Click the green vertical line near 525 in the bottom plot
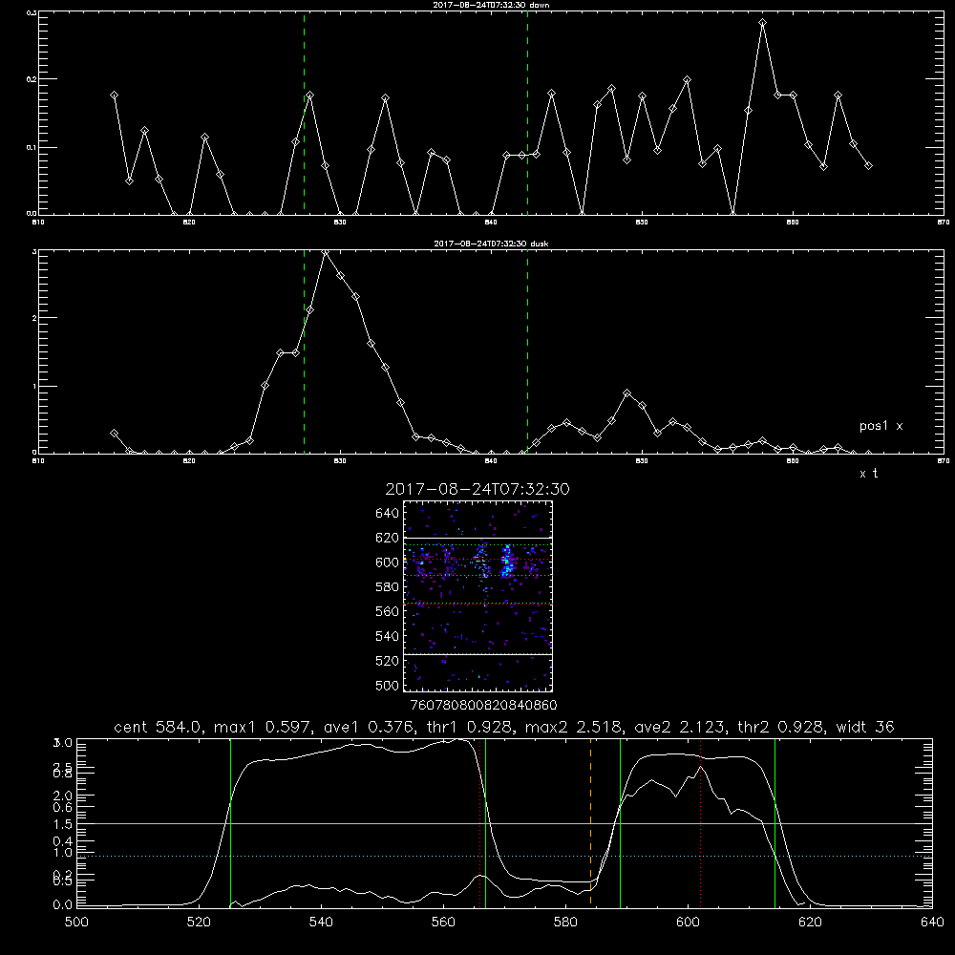 [230, 823]
